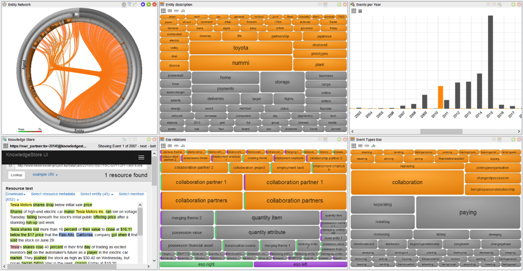Viewport: 523px width, 271px height.
Task: Click the Events per Year scroll-right arrow
Action: click(519, 131)
